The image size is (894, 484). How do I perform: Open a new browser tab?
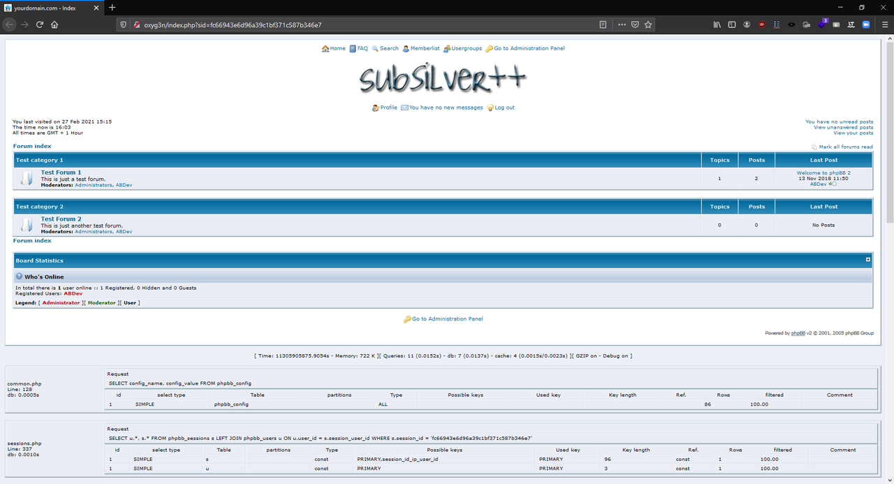[112, 7]
